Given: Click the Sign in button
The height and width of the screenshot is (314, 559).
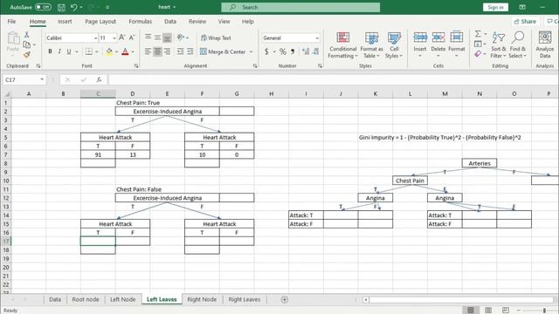Looking at the screenshot, I should [x=495, y=7].
